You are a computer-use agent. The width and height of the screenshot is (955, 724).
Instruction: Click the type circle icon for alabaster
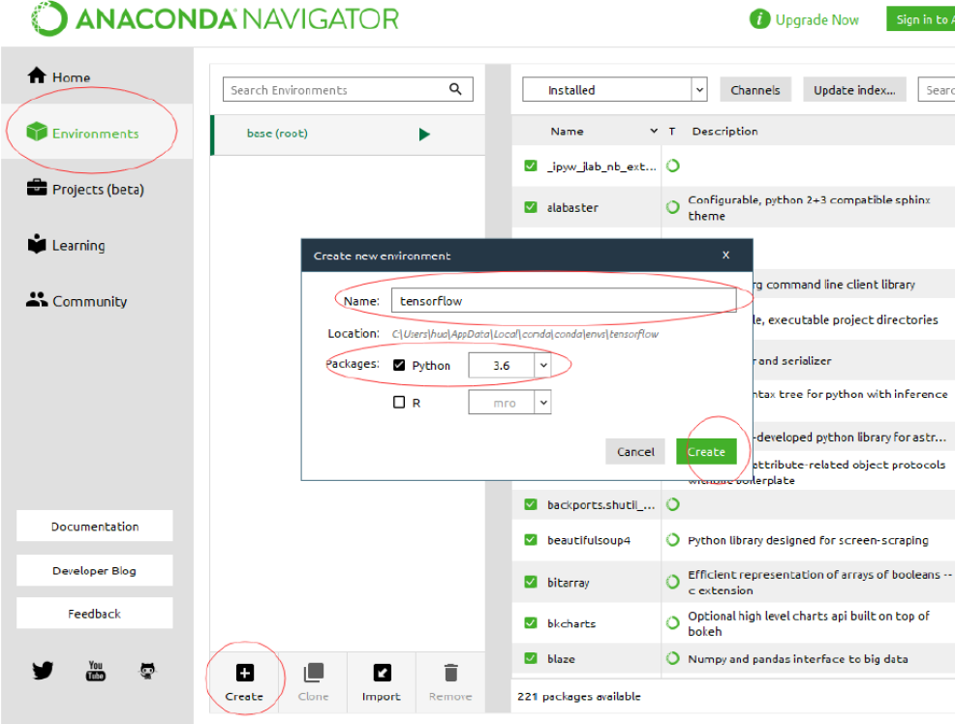pyautogui.click(x=672, y=207)
